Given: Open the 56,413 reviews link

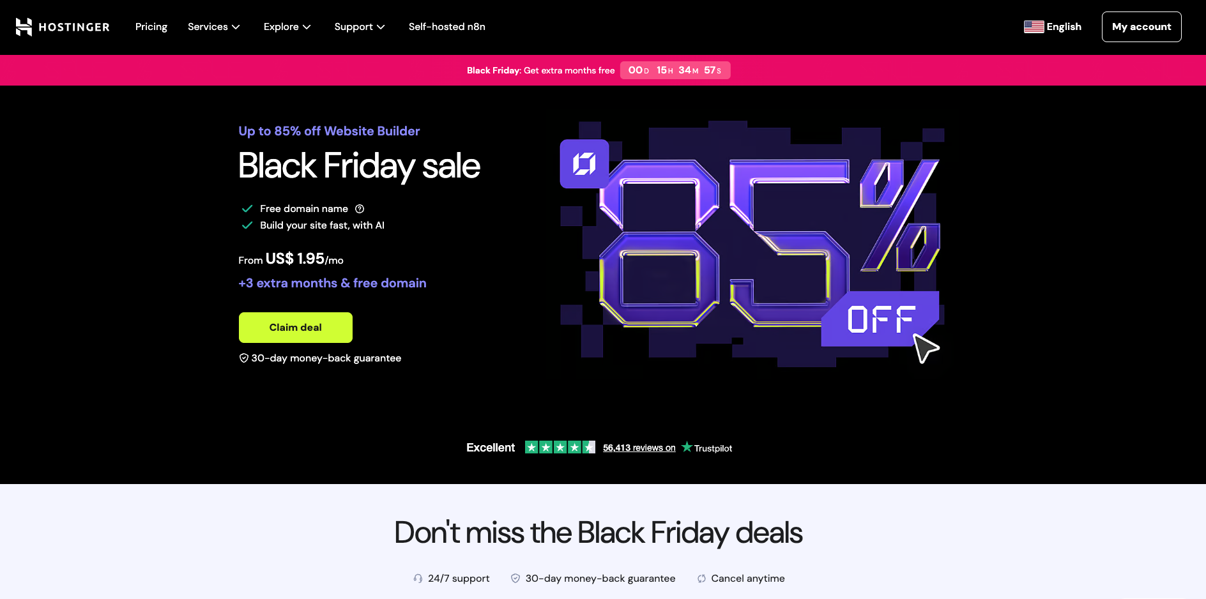Looking at the screenshot, I should 639,448.
